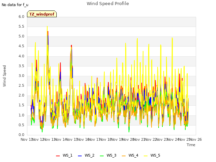The image size is (216, 162).
Task: Select the Wind Speed Profile chart title
Action: 108,4
